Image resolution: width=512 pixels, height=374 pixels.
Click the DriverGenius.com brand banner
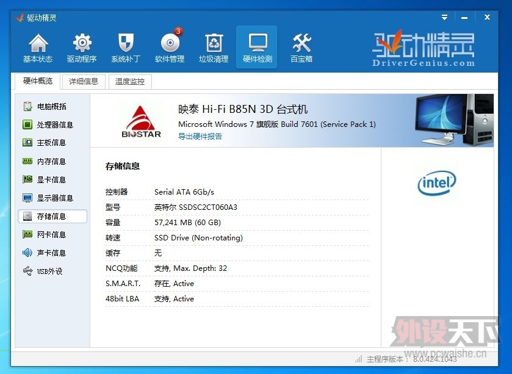pyautogui.click(x=424, y=49)
